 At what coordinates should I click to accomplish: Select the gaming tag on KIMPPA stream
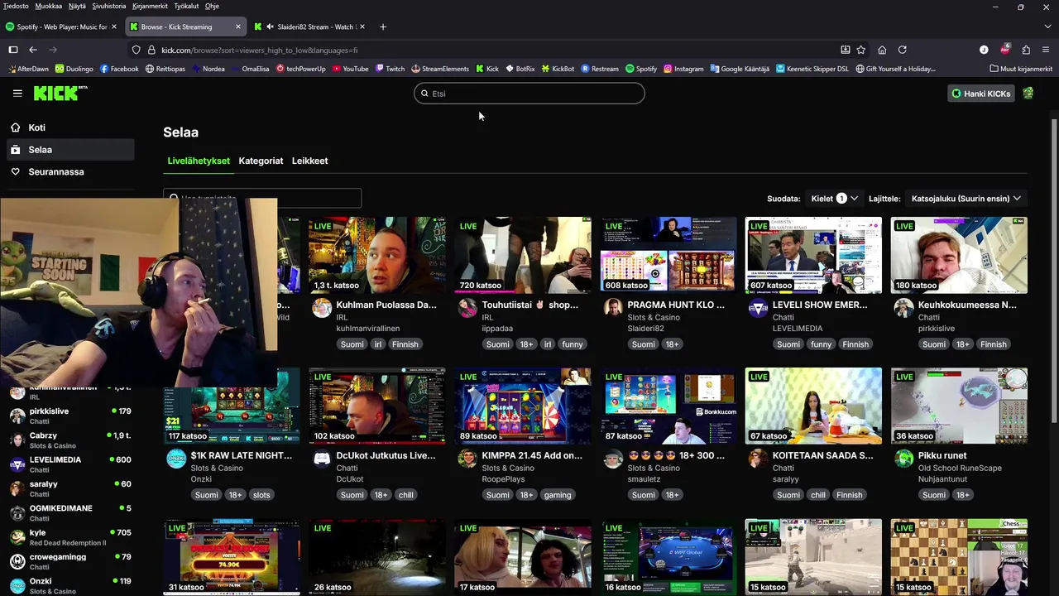pyautogui.click(x=558, y=495)
